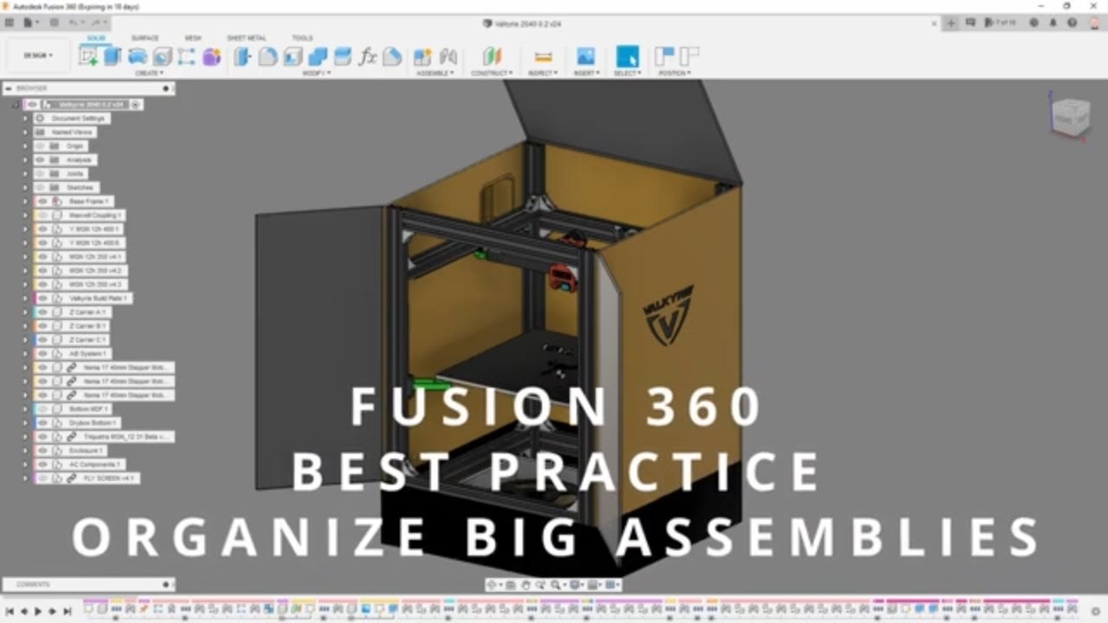Expand the COMMENTS panel
The height and width of the screenshot is (623, 1108).
(x=88, y=584)
